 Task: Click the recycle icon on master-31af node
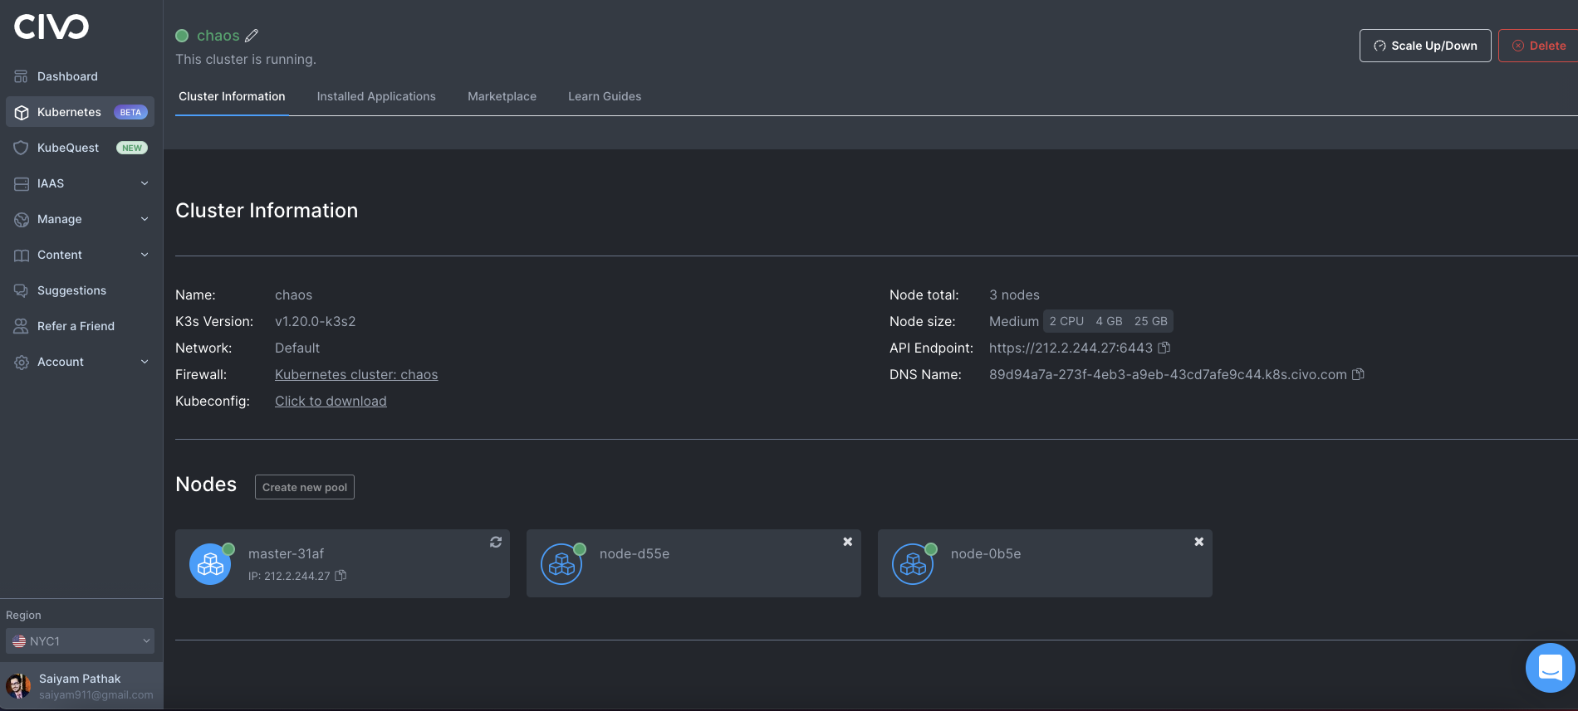pos(496,542)
